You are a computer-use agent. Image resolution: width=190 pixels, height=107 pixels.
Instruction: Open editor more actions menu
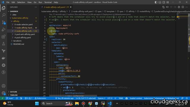coord(187,7)
